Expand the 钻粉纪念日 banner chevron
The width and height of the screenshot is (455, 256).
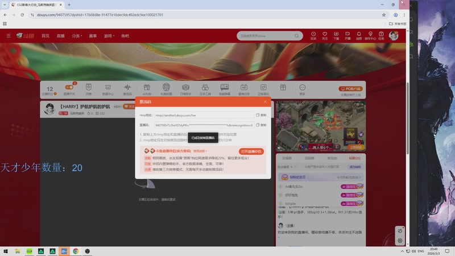coord(360,177)
